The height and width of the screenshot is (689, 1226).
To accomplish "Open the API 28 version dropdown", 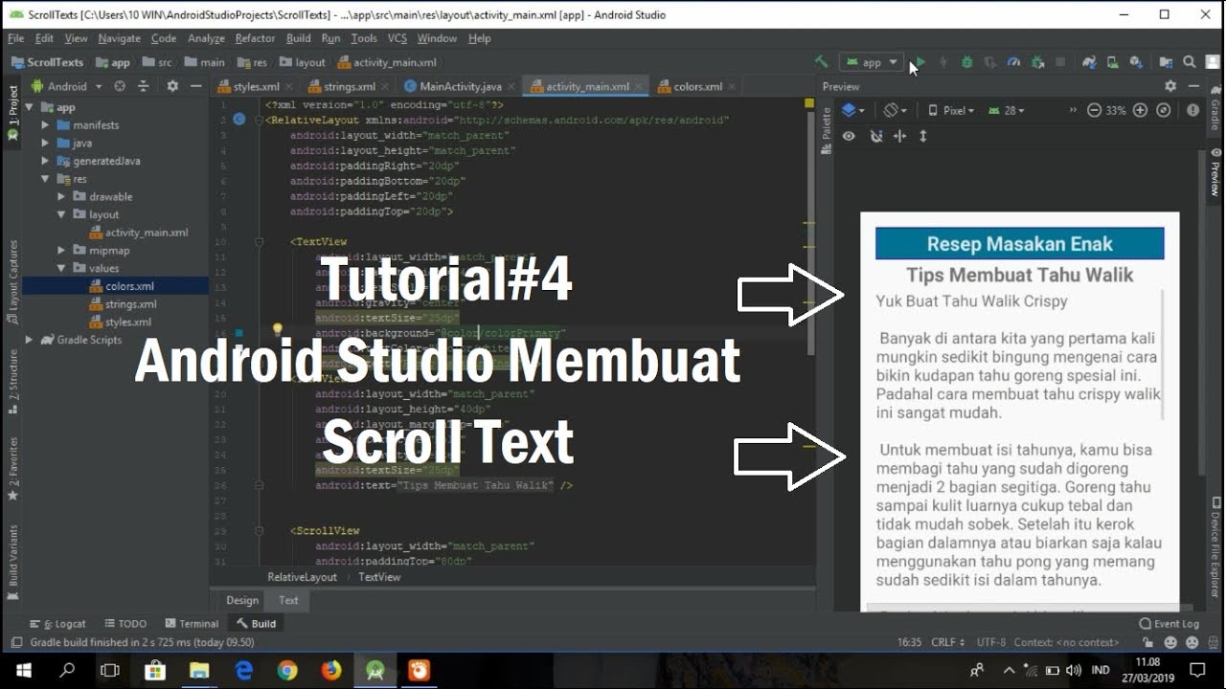I will (1007, 110).
